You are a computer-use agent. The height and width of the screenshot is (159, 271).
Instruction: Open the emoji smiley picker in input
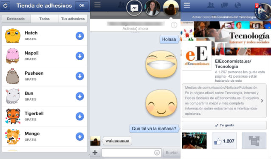click(157, 153)
